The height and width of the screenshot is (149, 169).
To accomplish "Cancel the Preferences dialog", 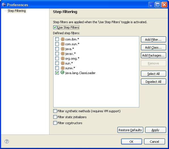I will pos(155,142).
